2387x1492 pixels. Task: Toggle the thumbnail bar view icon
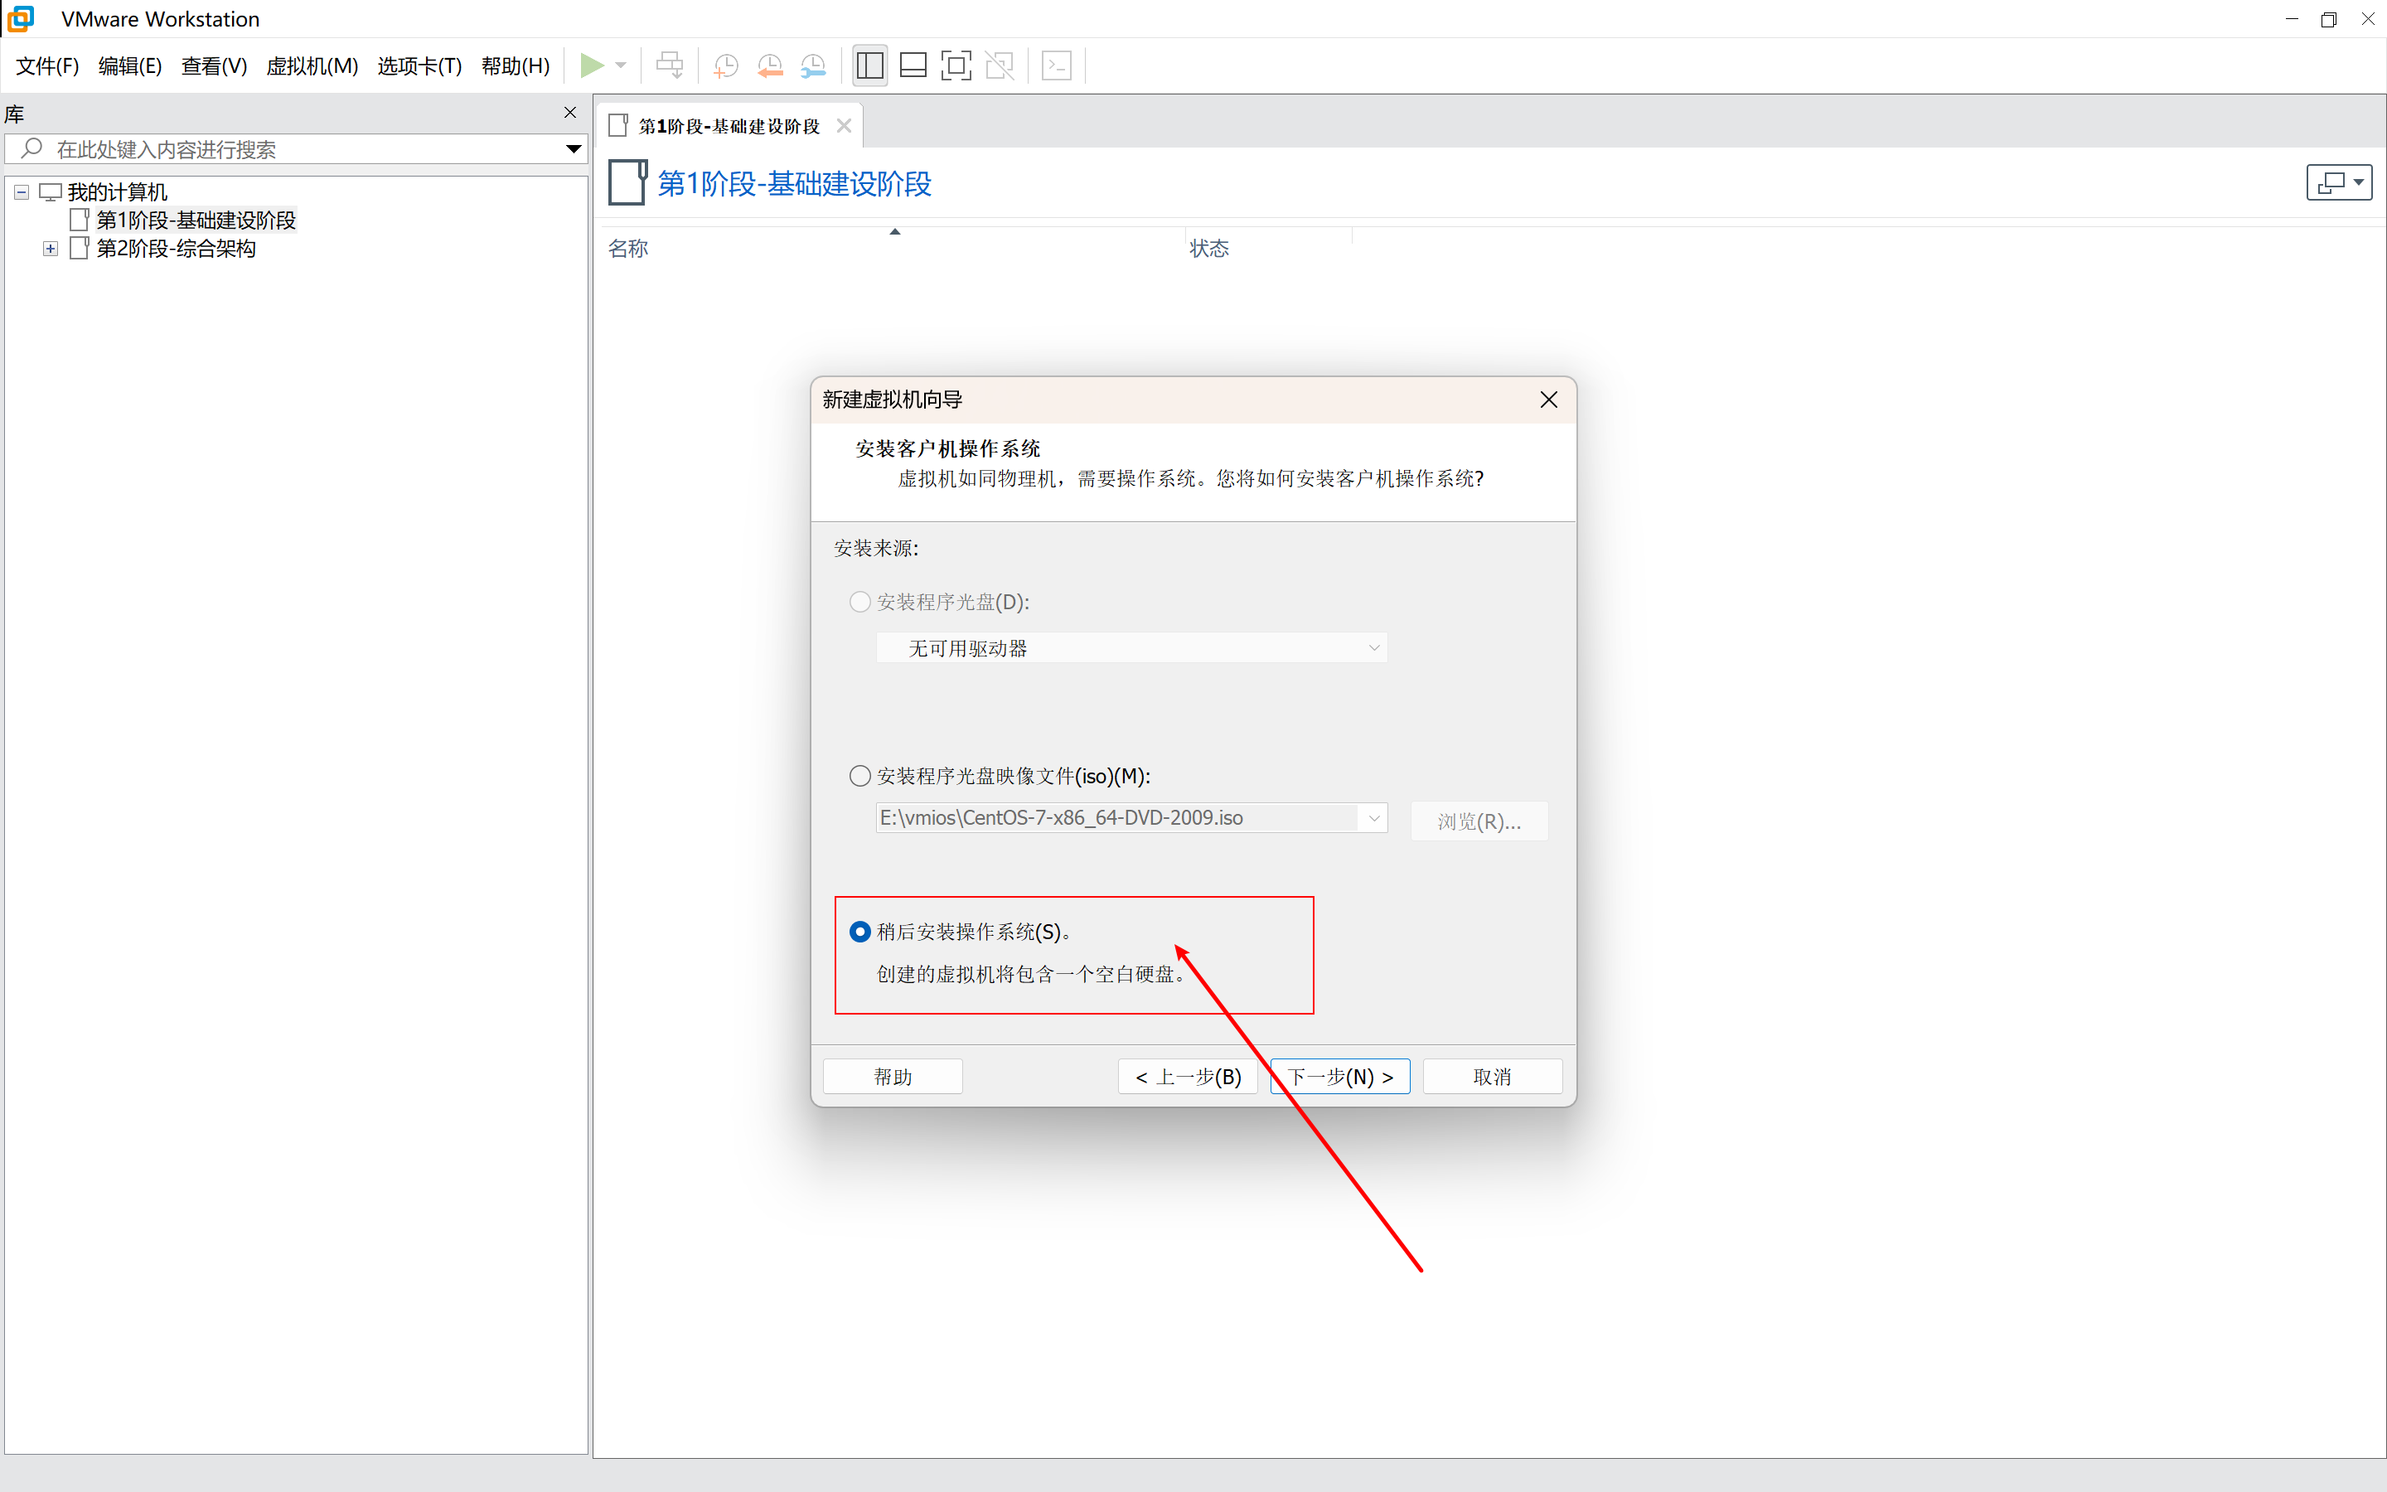(913, 66)
